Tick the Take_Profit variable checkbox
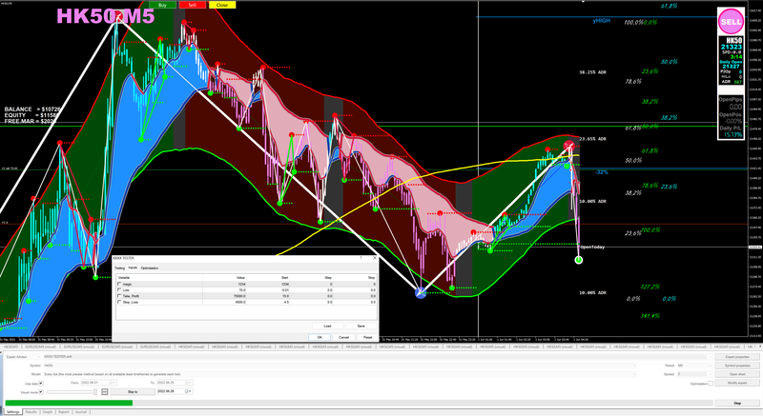This screenshot has width=763, height=416. coord(119,296)
